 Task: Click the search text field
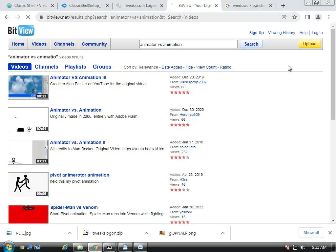pyautogui.click(x=188, y=44)
